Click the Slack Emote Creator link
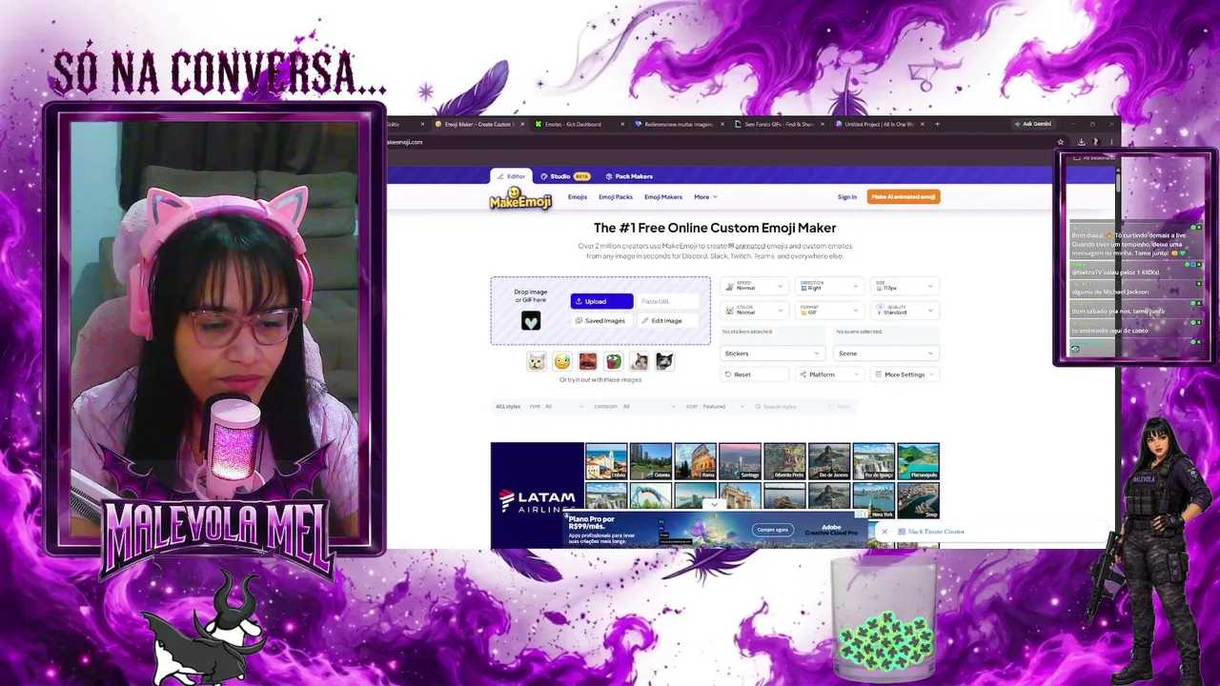Image resolution: width=1220 pixels, height=686 pixels. tap(936, 532)
